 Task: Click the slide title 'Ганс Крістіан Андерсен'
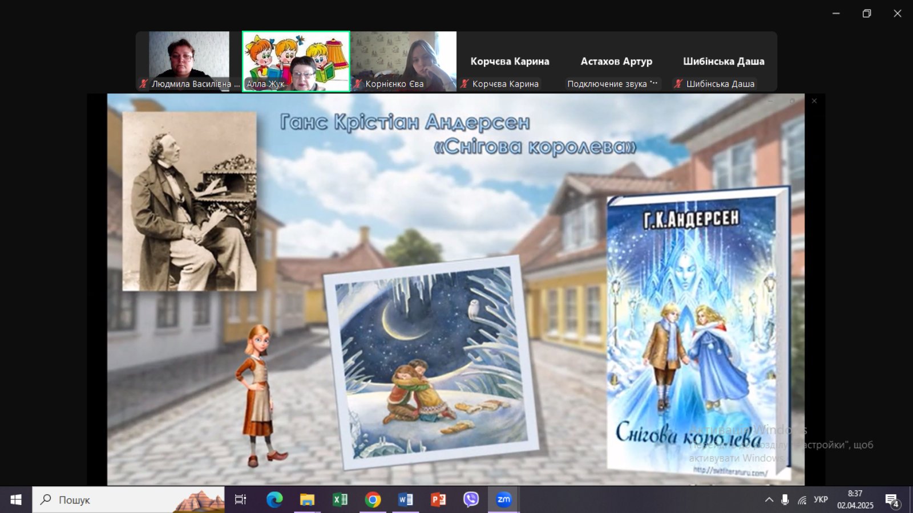405,122
